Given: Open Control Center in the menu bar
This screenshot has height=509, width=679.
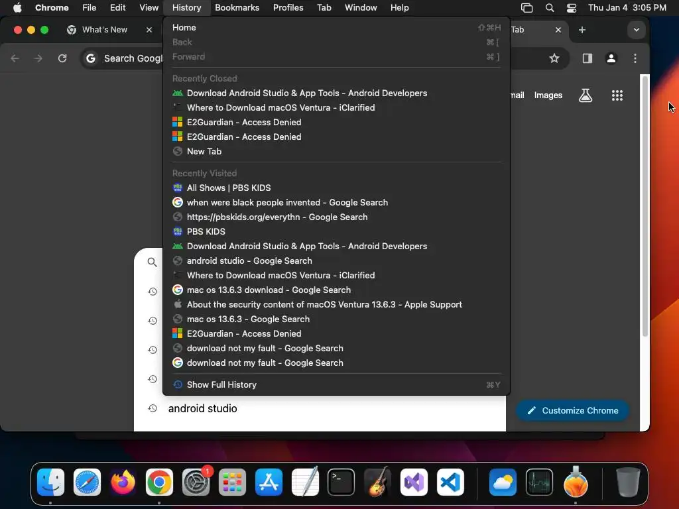Looking at the screenshot, I should pos(572,8).
